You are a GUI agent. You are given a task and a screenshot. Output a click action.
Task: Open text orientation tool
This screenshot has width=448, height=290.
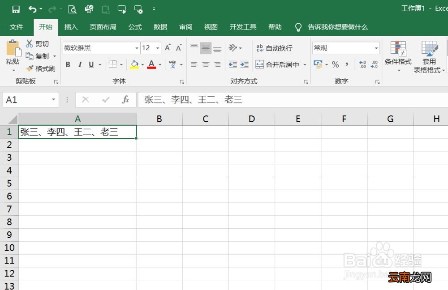tap(233, 48)
